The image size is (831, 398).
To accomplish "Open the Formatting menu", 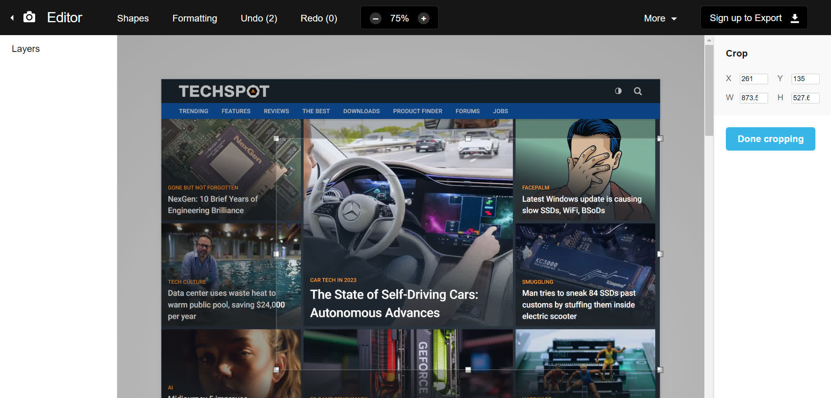I will [x=195, y=18].
